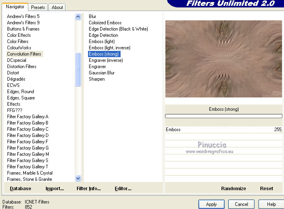The width and height of the screenshot is (284, 209).
Task: Choose the Blur filter
Action: (92, 16)
